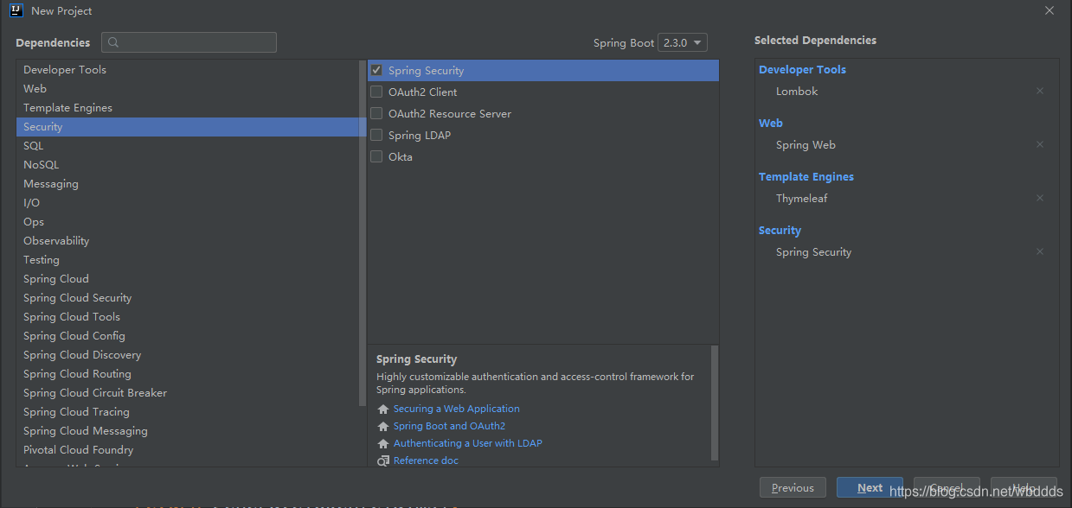Click the Next button
The width and height of the screenshot is (1072, 508).
870,486
